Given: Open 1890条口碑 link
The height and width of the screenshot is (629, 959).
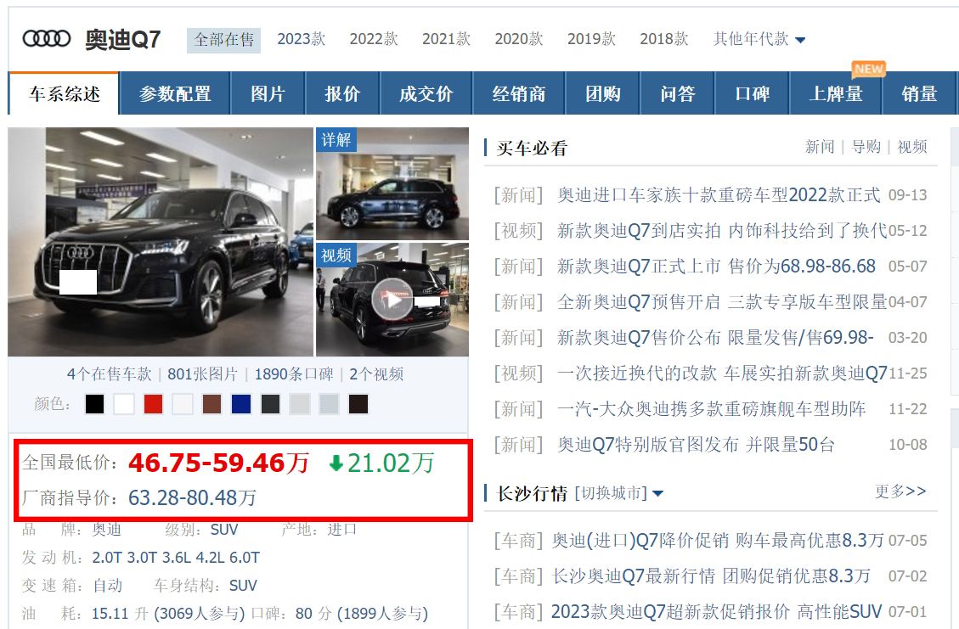Looking at the screenshot, I should [294, 374].
